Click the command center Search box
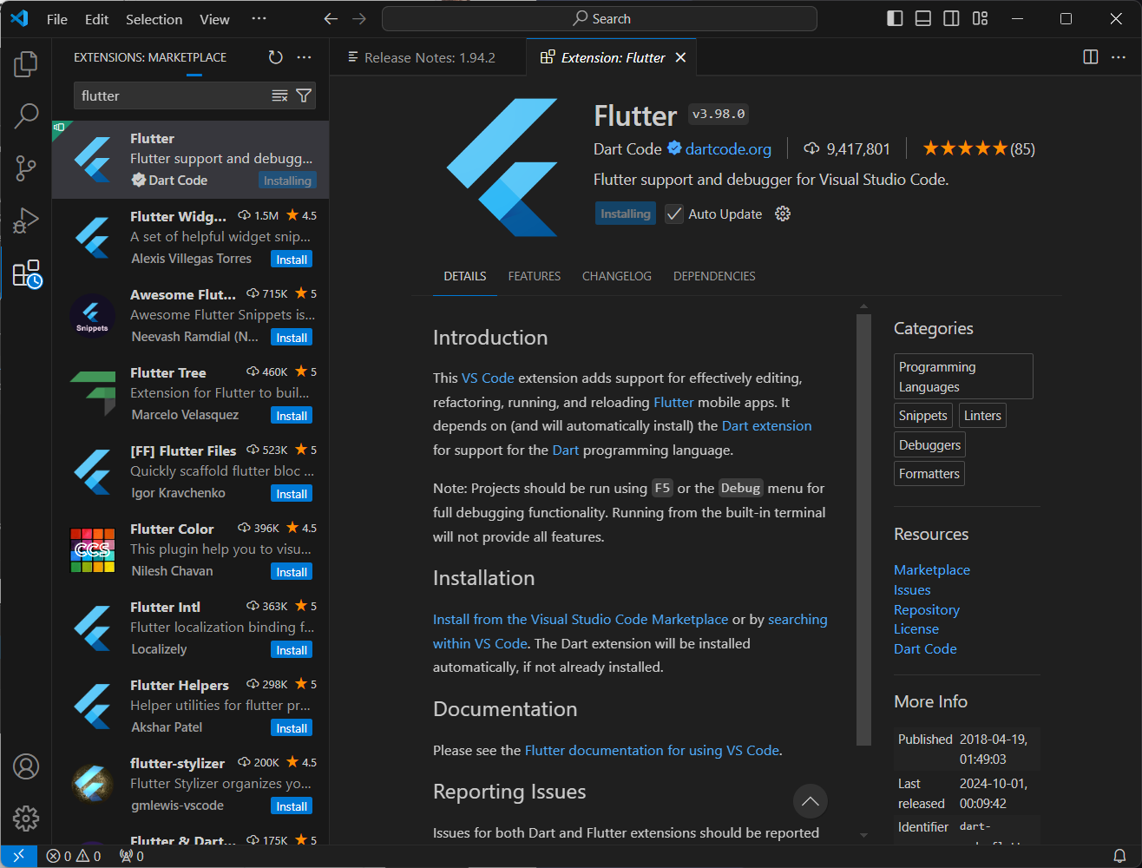 click(600, 18)
